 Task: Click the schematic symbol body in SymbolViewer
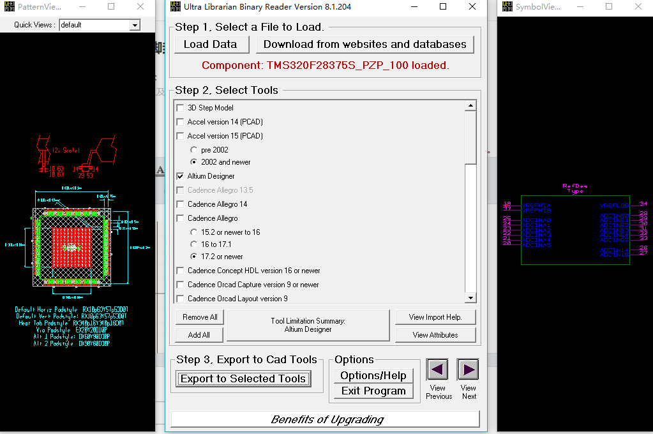[575, 230]
